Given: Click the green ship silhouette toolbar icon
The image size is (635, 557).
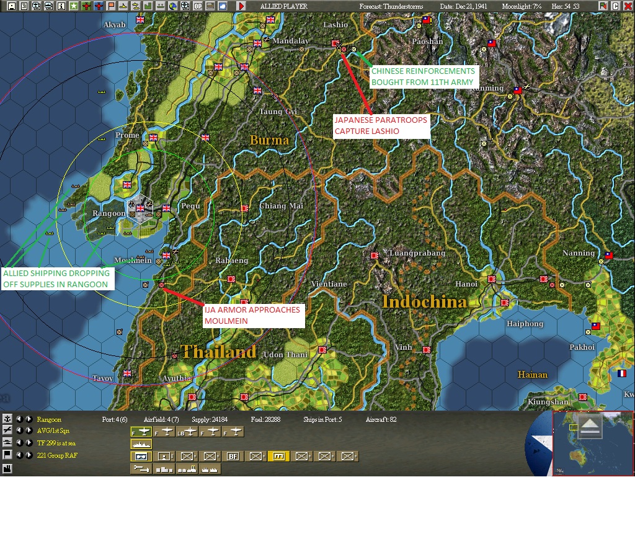Looking at the screenshot, I should 161,6.
